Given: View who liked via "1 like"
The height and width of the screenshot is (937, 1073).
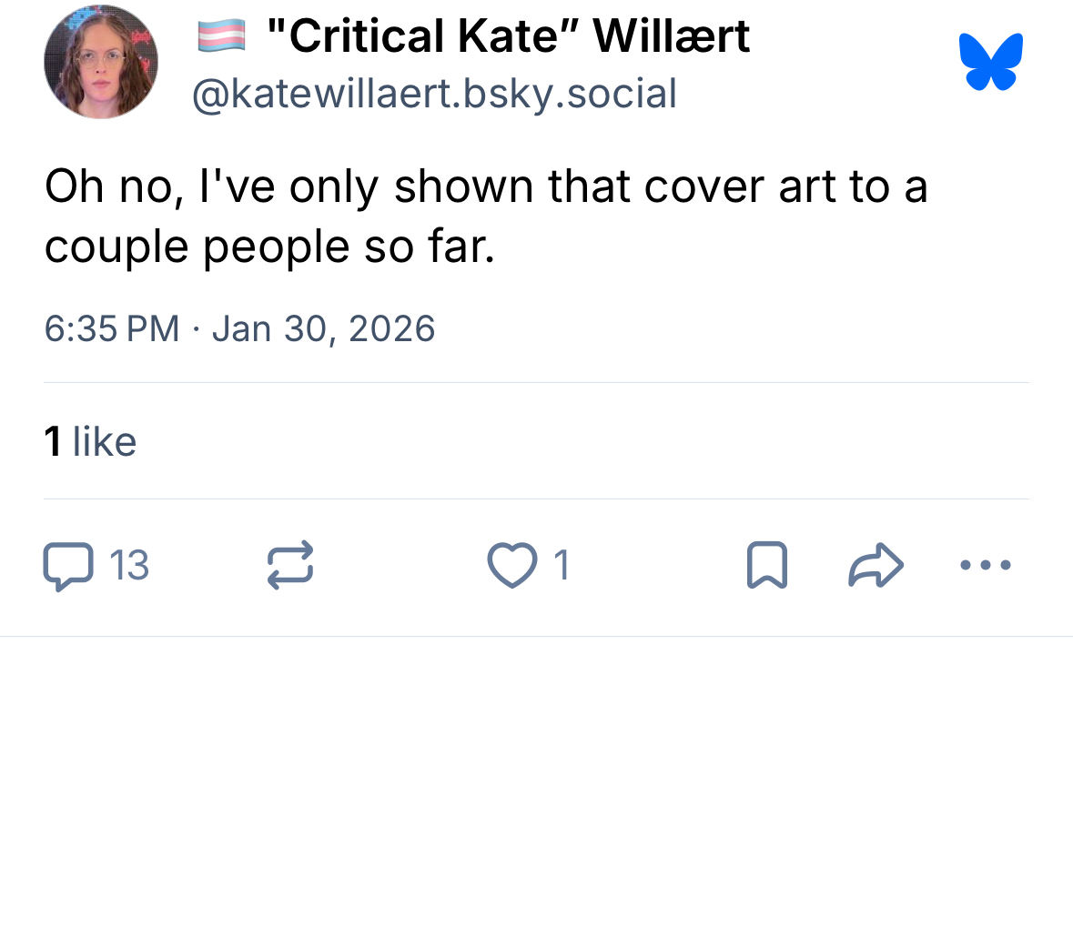Looking at the screenshot, I should click(x=90, y=442).
